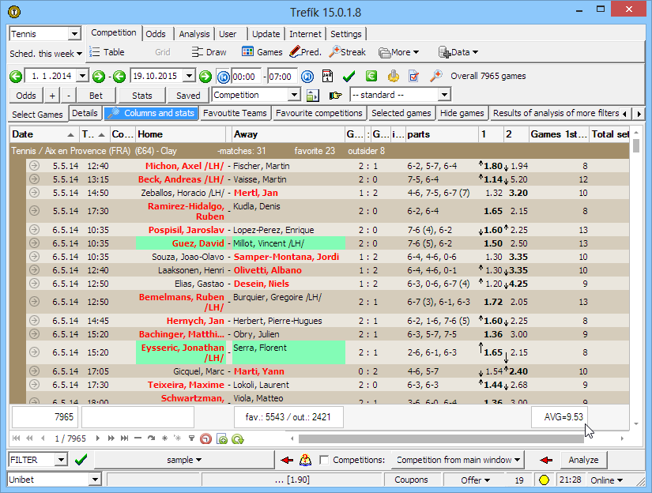The width and height of the screenshot is (652, 493).
Task: Open the Tennis sport dropdown
Action: coord(74,34)
